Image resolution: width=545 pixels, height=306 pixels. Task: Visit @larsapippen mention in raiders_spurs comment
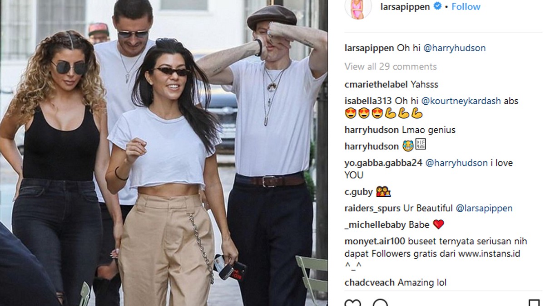click(x=484, y=209)
